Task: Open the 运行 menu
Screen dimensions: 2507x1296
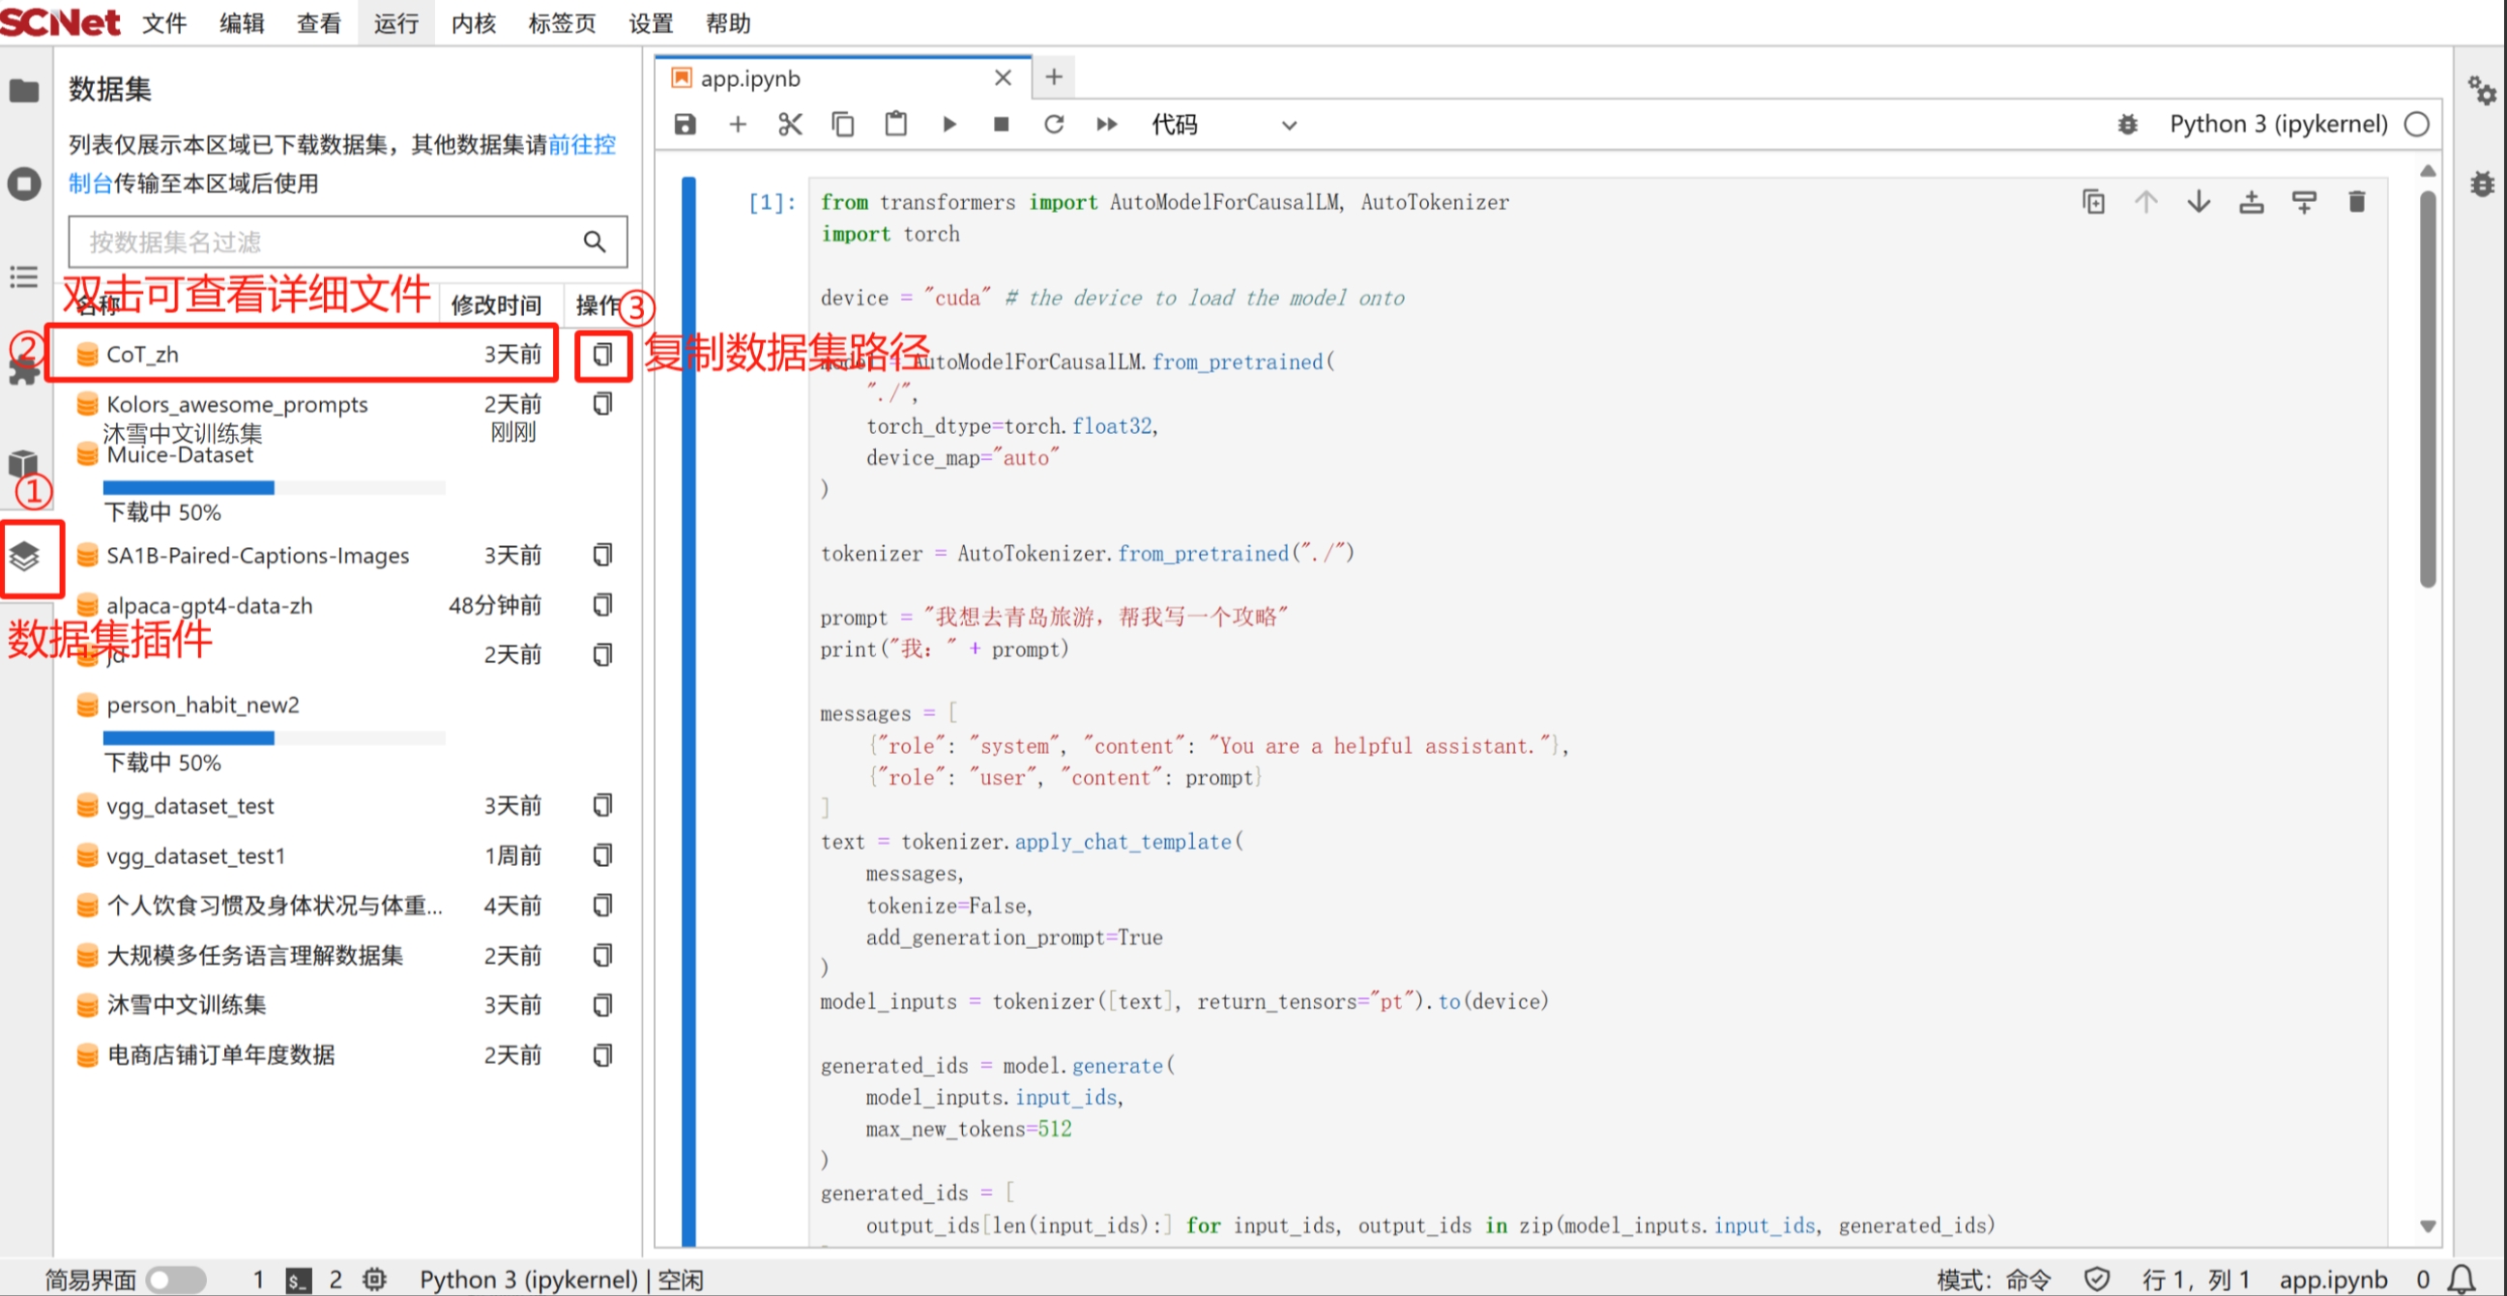Action: point(396,23)
